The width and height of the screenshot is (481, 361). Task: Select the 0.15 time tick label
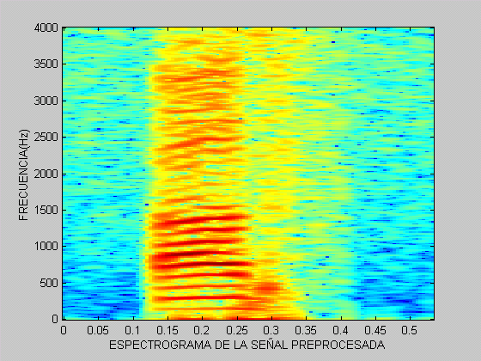(167, 331)
